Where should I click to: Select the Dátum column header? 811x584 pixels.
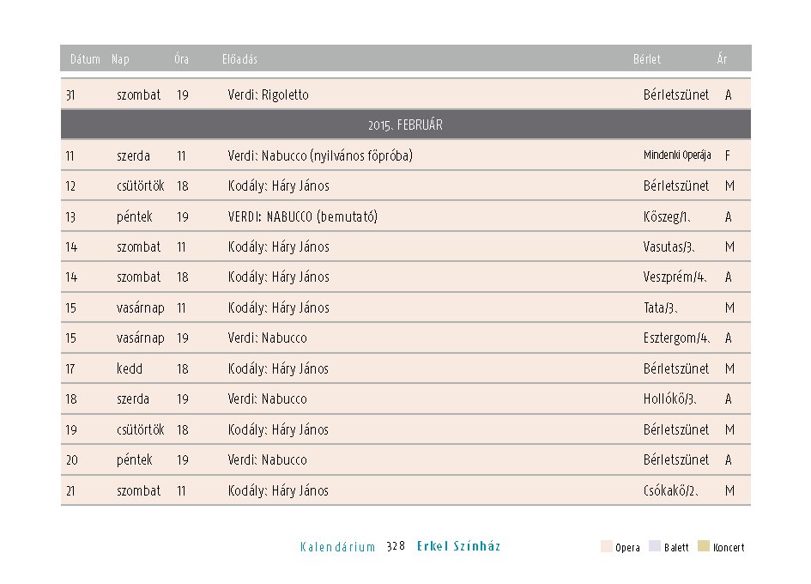pos(85,59)
